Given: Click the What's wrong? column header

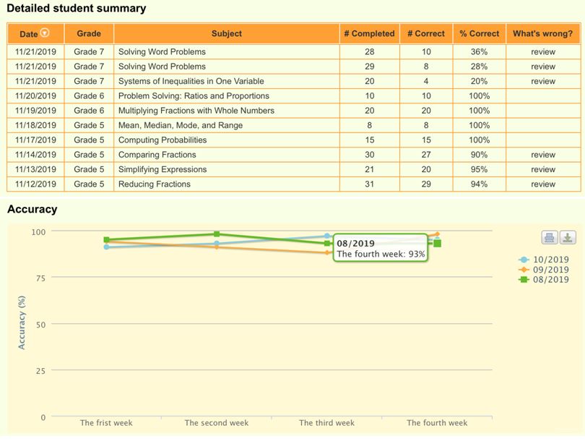Looking at the screenshot, I should point(543,33).
